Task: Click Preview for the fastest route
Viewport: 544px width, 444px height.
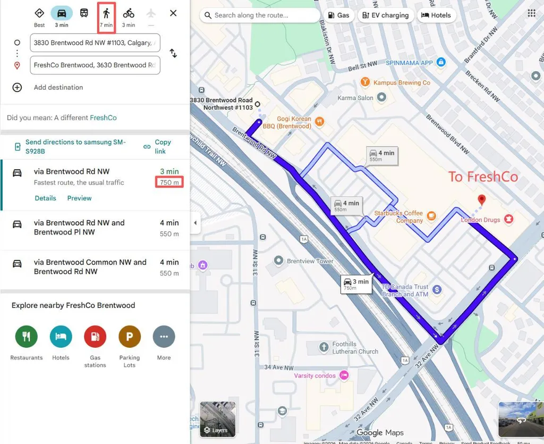Action: (80, 198)
